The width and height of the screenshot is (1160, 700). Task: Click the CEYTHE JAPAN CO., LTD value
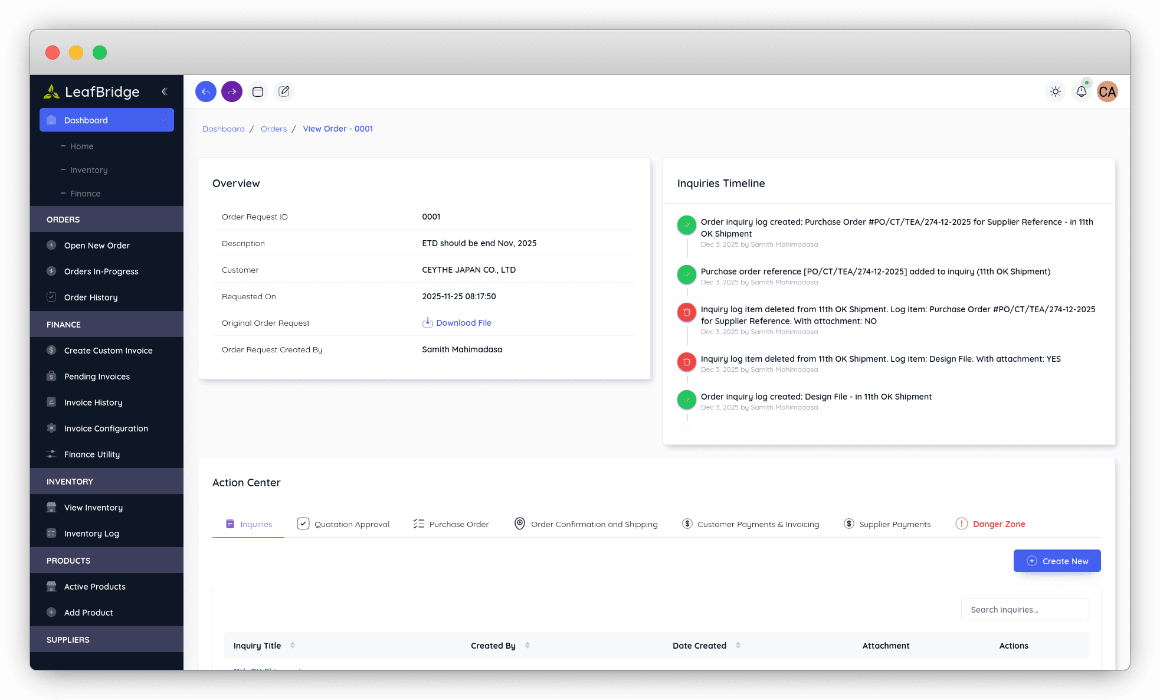point(468,270)
